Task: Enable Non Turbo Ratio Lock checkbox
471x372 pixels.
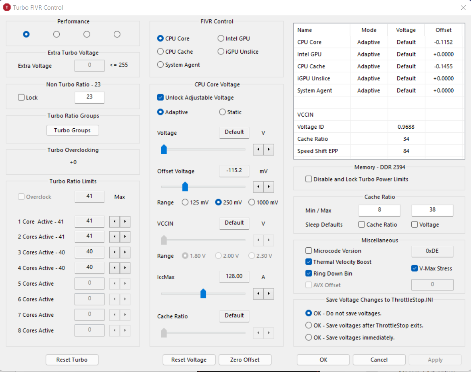Action: point(21,97)
